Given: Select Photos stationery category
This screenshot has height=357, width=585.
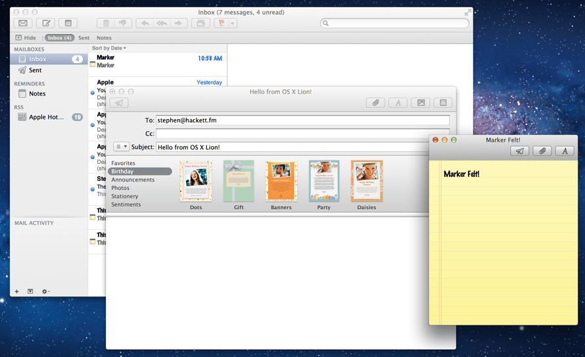Looking at the screenshot, I should click(x=120, y=187).
